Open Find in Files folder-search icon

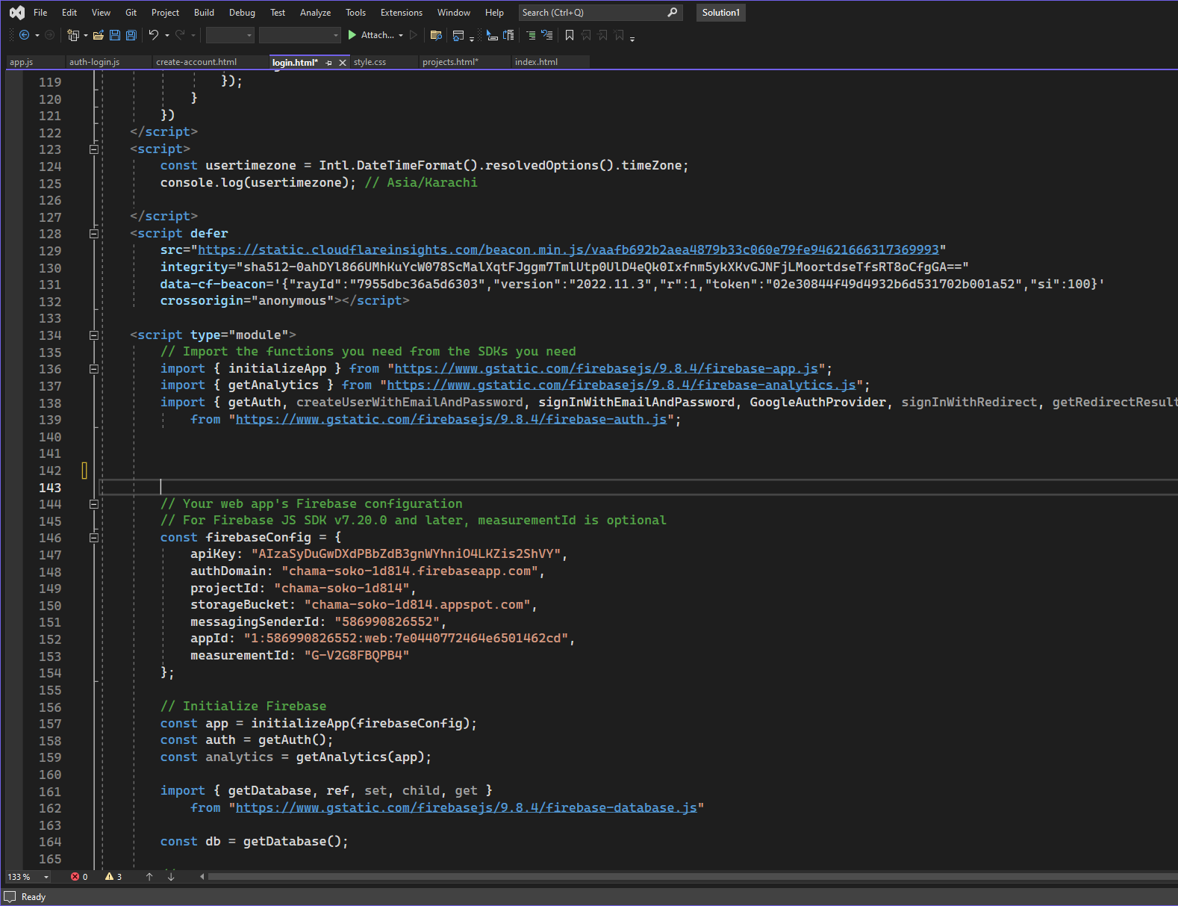point(437,35)
